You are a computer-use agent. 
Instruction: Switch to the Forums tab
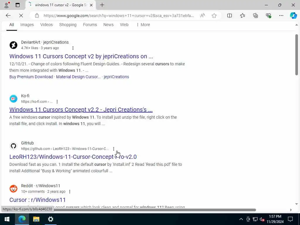point(90,25)
